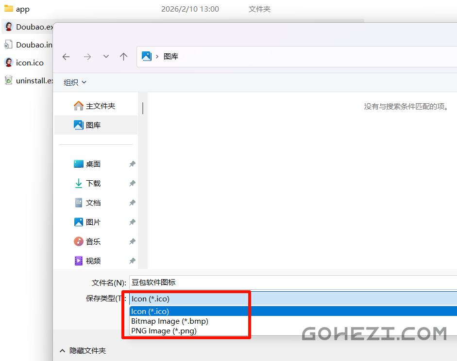Open the 组织 organize menu
The image size is (457, 361).
pos(75,82)
